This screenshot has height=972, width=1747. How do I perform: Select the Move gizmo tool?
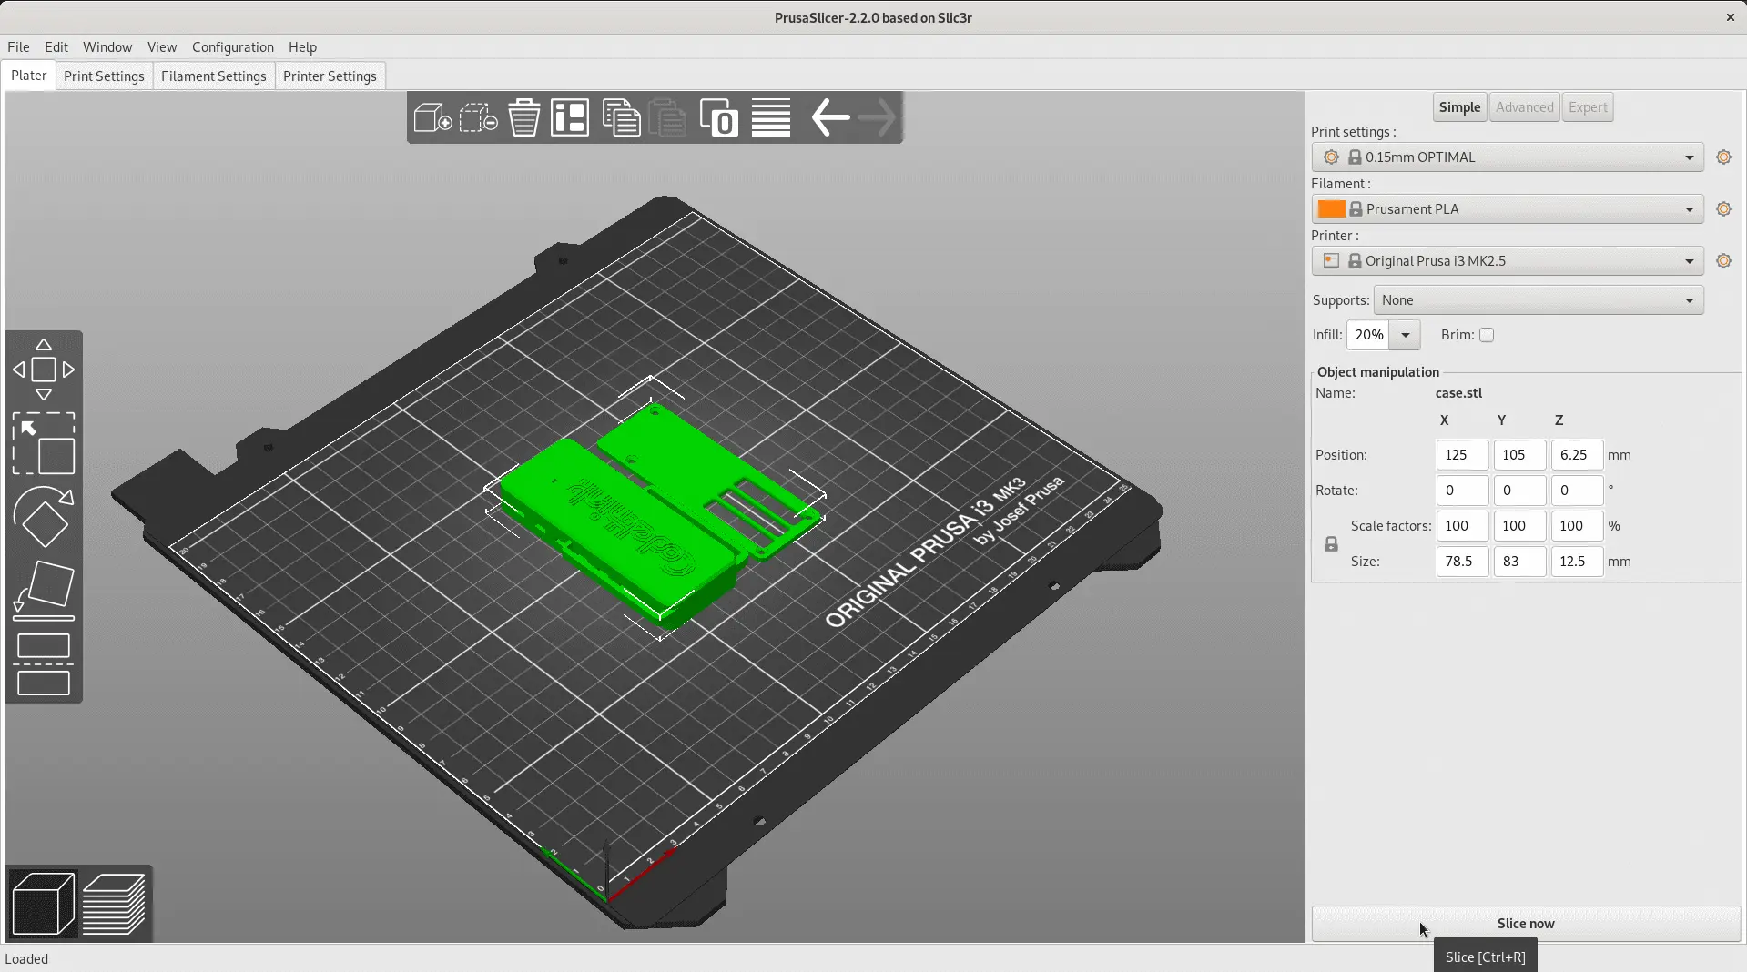pos(44,370)
